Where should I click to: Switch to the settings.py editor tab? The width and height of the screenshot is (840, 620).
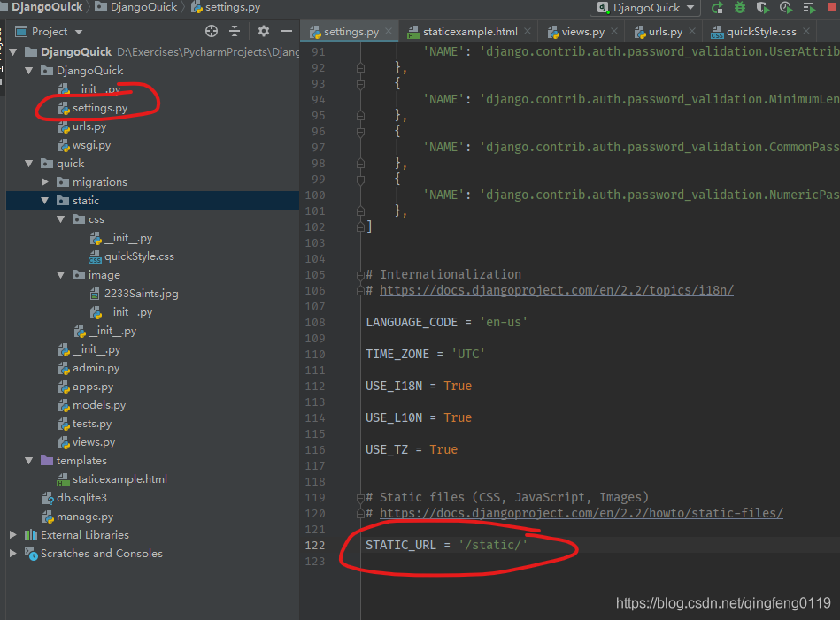pyautogui.click(x=351, y=32)
